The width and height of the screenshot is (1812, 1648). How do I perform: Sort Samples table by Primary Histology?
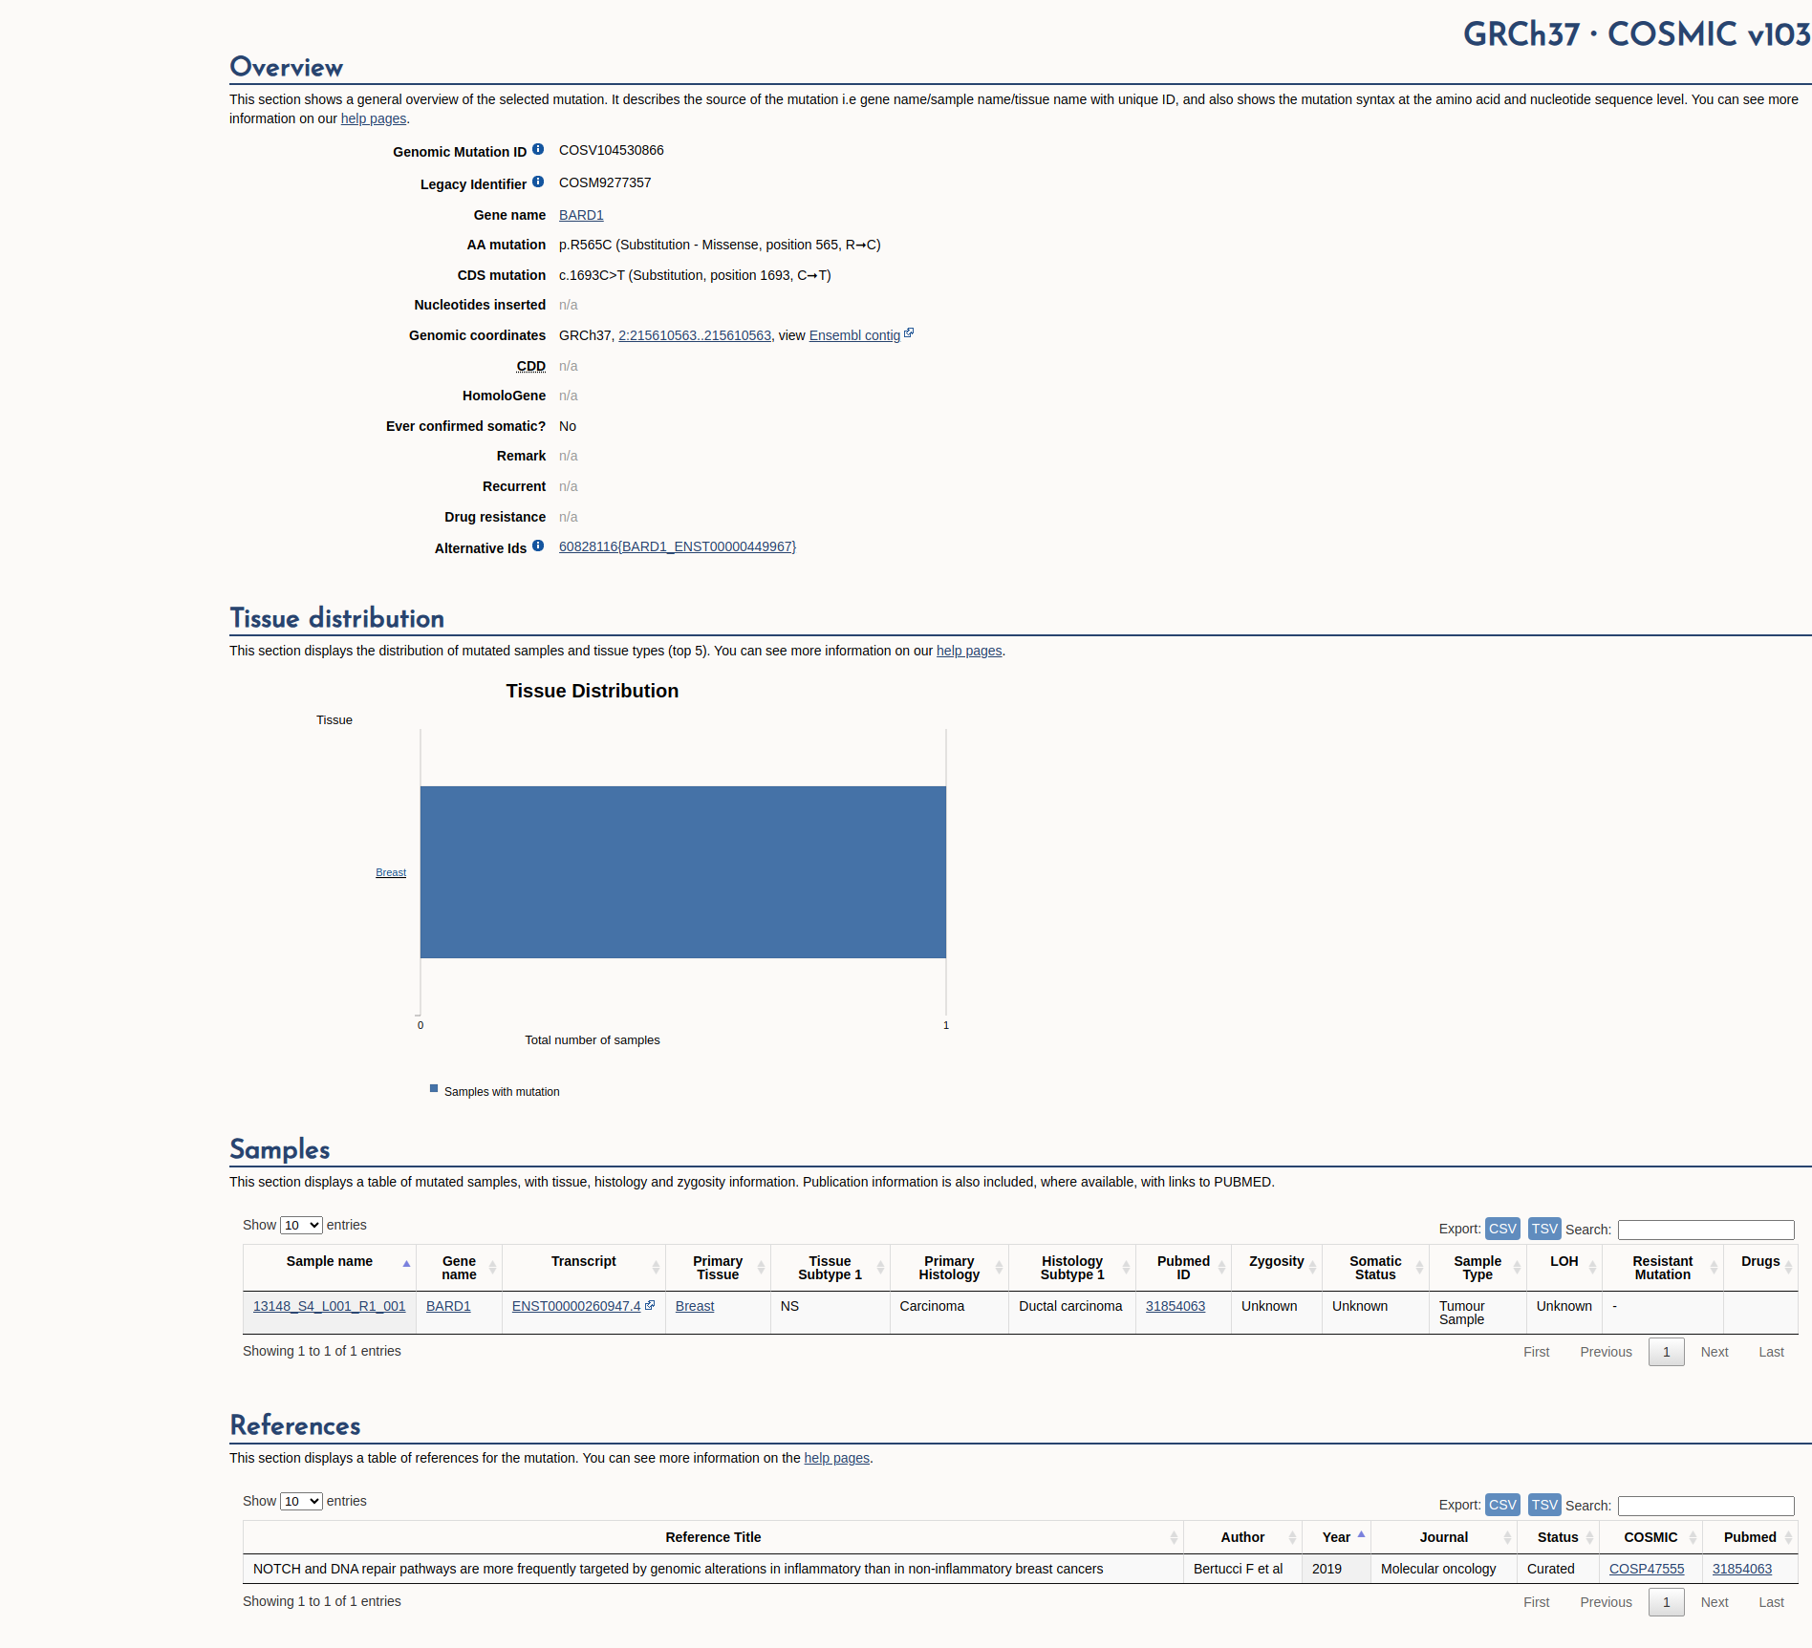point(949,1268)
